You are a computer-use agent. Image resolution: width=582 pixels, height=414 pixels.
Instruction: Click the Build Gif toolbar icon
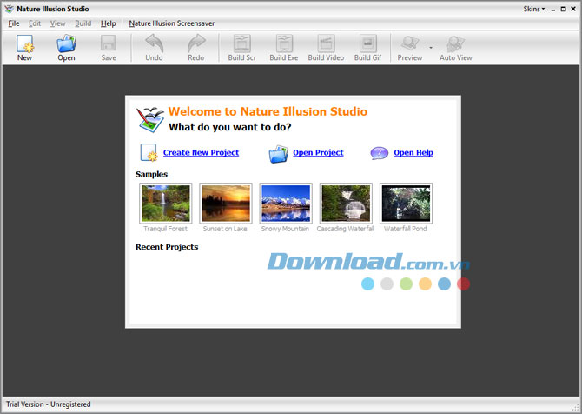click(367, 43)
